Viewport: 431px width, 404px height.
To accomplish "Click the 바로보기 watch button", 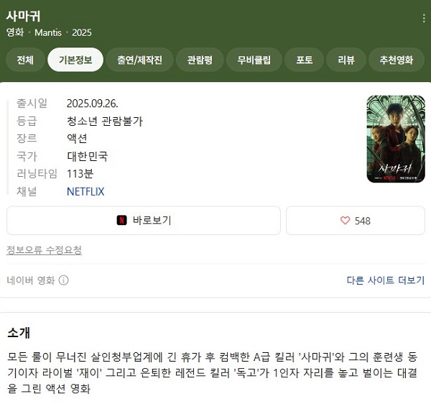I will pos(144,221).
